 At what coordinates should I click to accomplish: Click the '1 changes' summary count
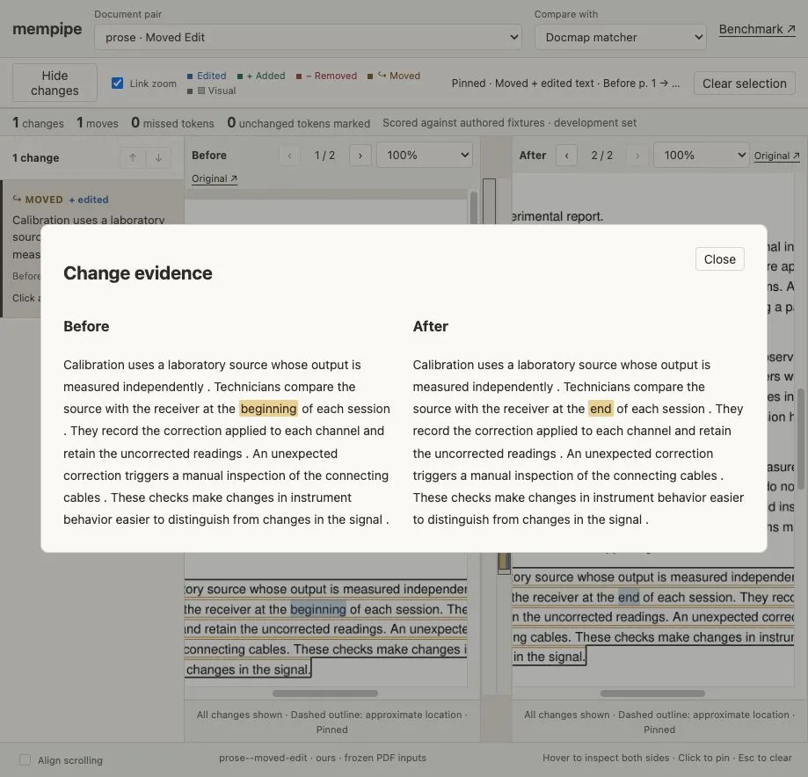(x=38, y=123)
